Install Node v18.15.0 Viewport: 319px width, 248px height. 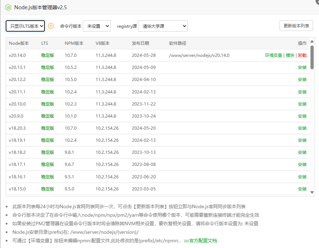[302, 189]
